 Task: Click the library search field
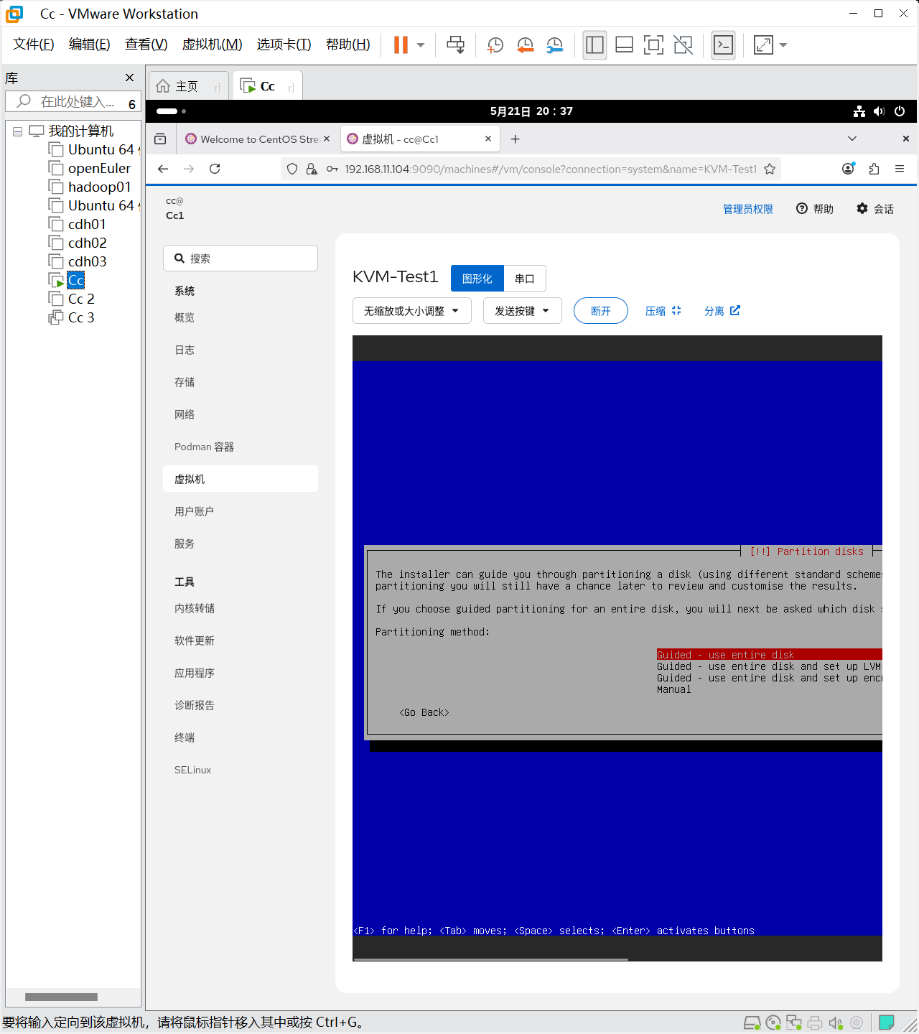point(72,102)
